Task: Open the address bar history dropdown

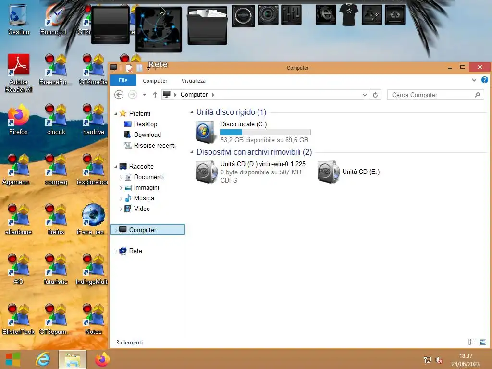Action: [x=365, y=95]
